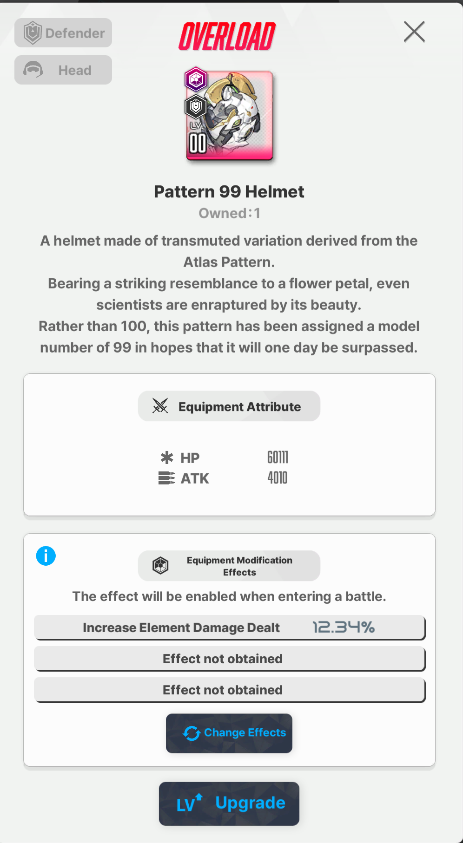Click the Head slot tag
Viewport: 463px width, 843px height.
63,70
